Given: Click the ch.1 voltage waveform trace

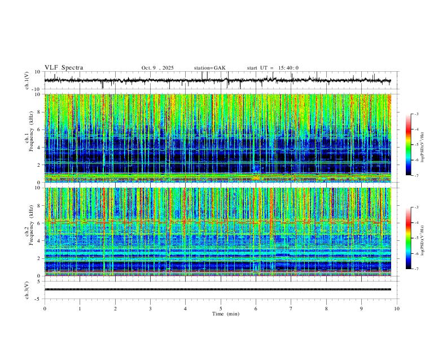Looking at the screenshot, I should point(217,80).
